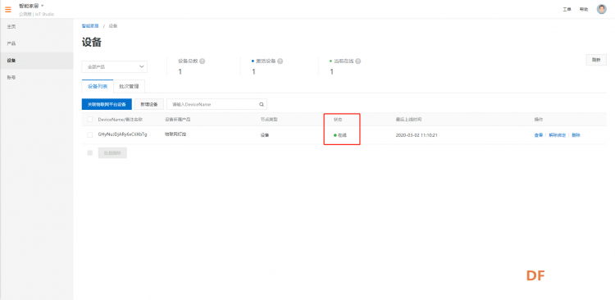Click 解除绑定 link for the device
615x300 pixels.
(558, 135)
